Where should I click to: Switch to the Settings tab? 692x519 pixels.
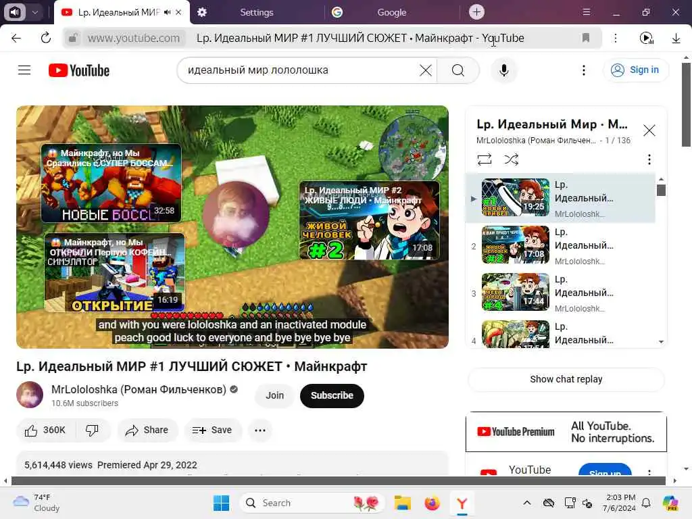(256, 12)
